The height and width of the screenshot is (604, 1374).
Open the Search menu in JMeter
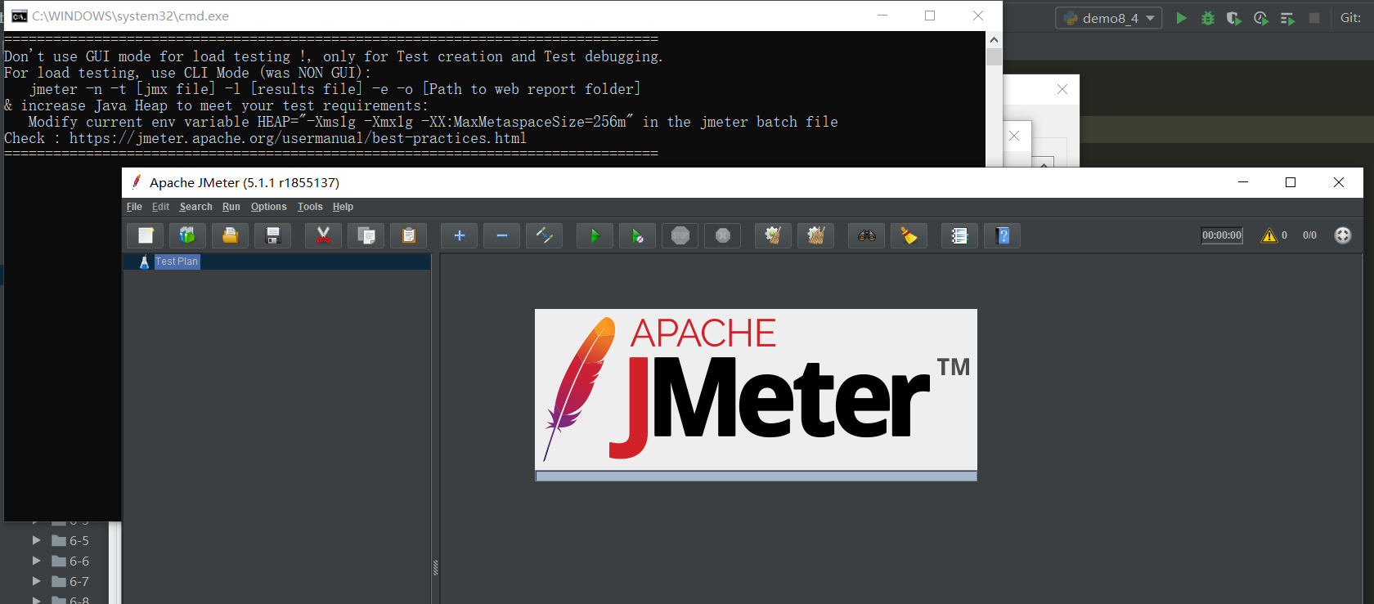[x=195, y=207]
